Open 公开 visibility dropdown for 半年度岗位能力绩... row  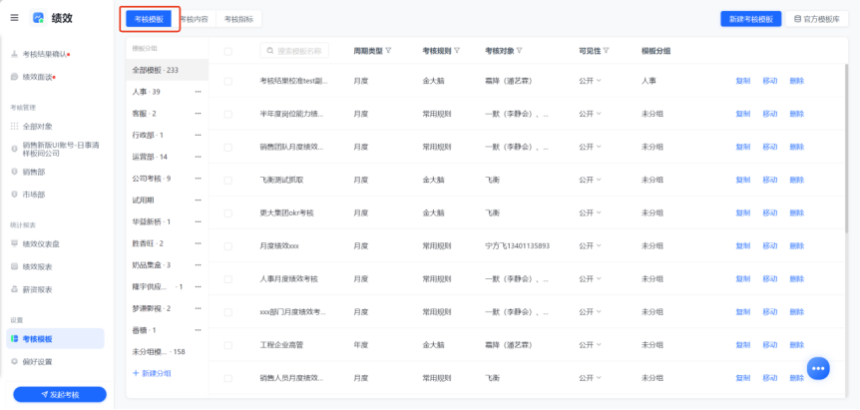pos(590,114)
